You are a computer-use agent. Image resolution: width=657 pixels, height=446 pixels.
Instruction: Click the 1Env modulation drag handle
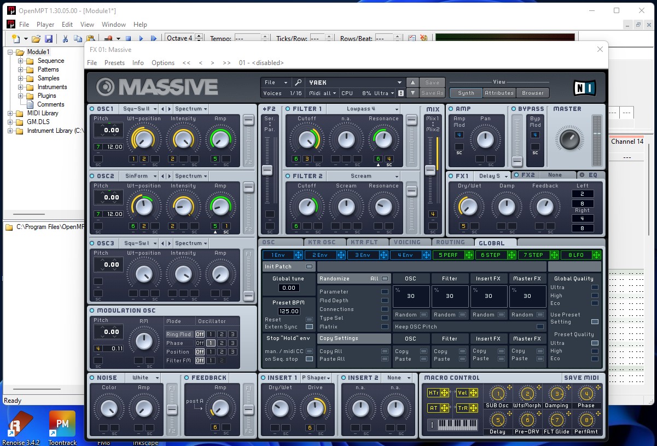point(298,255)
